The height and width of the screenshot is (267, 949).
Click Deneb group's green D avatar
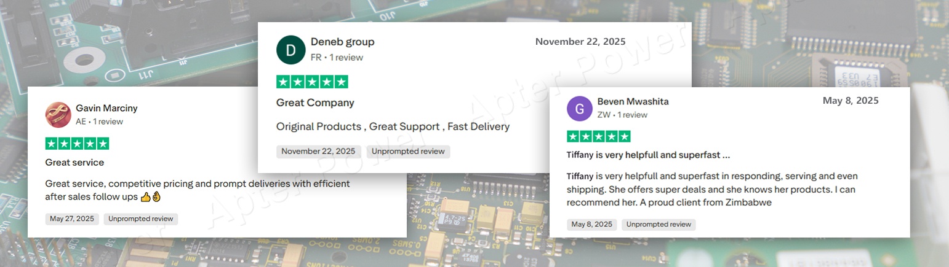[x=291, y=50]
